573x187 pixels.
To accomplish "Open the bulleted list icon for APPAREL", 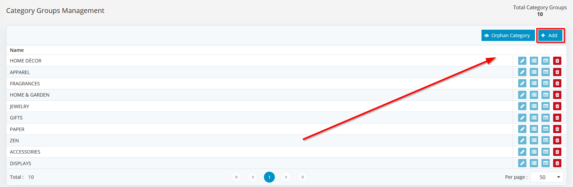I will tap(534, 72).
